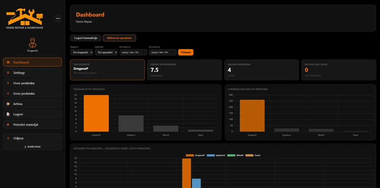Click the Settings gear icon
Image resolution: width=380 pixels, height=188 pixels.
(x=8, y=73)
